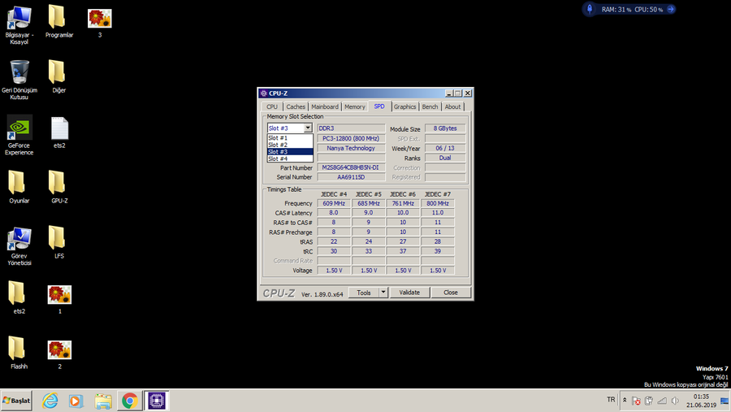Click the CPU-Z taskbar button
The width and height of the screenshot is (731, 412).
(157, 401)
